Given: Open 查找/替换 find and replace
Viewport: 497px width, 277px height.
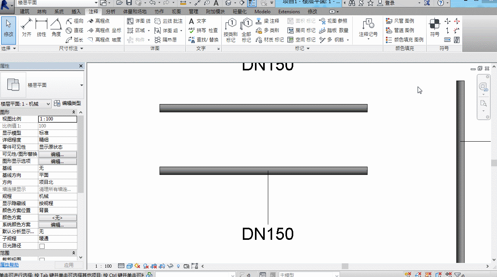Looking at the screenshot, I should point(203,40).
